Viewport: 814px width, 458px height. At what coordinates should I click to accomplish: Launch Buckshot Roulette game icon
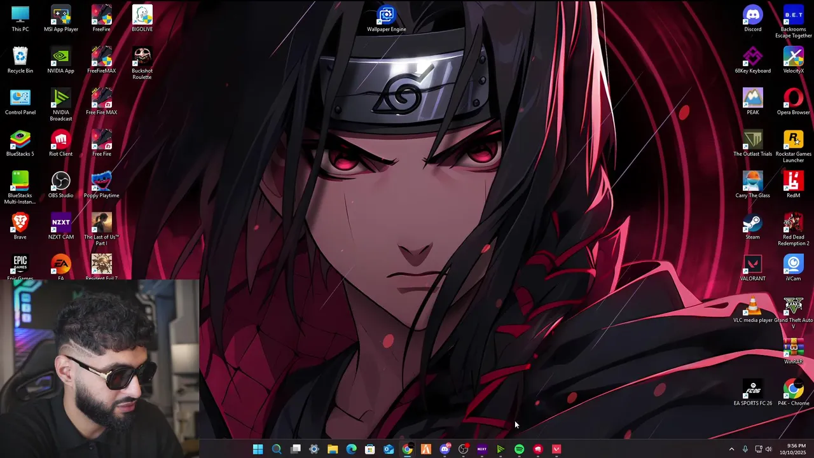(x=142, y=63)
